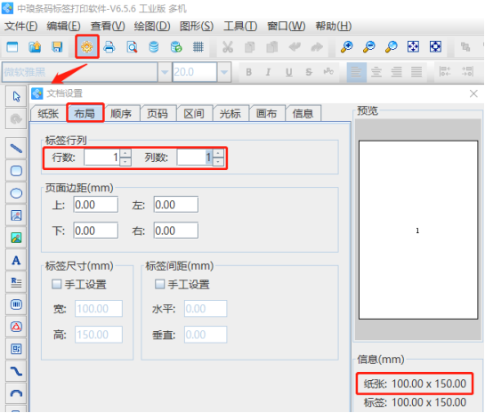This screenshot has width=485, height=413.
Task: Toggle the grid display icon
Action: 198,47
